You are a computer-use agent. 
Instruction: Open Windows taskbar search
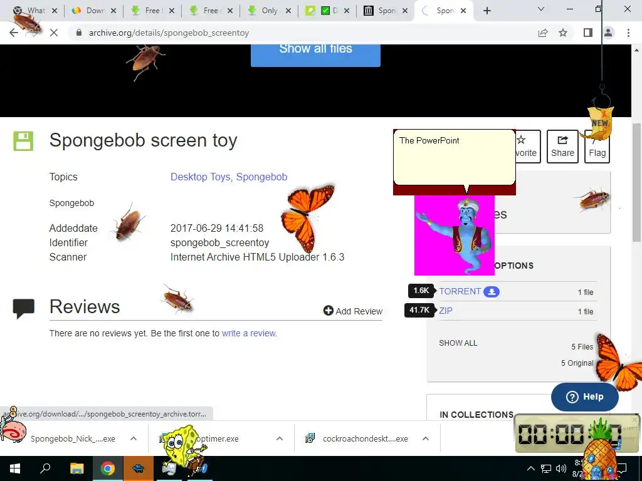click(45, 468)
